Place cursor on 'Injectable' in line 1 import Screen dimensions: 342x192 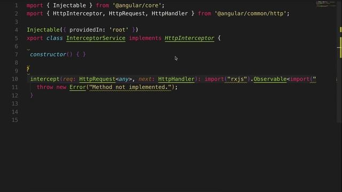69,5
